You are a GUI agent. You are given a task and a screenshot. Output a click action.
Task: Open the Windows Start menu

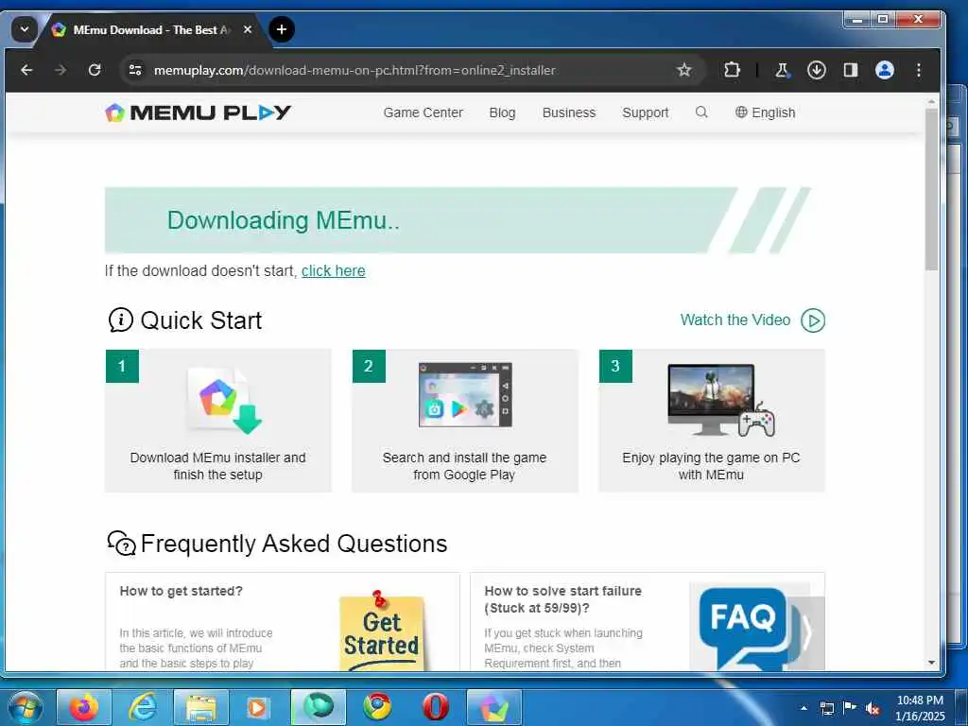(x=26, y=707)
